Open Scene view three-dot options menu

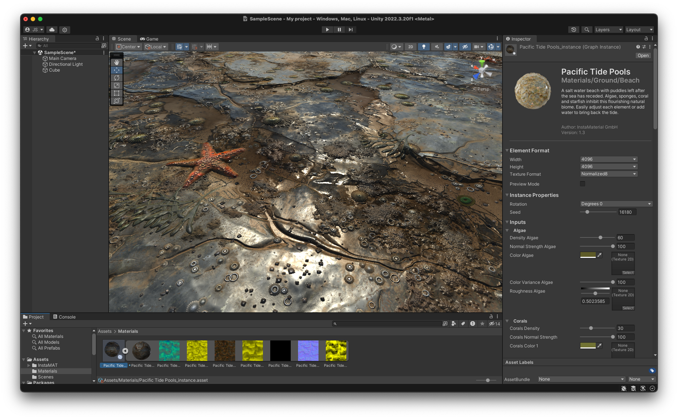coord(497,38)
